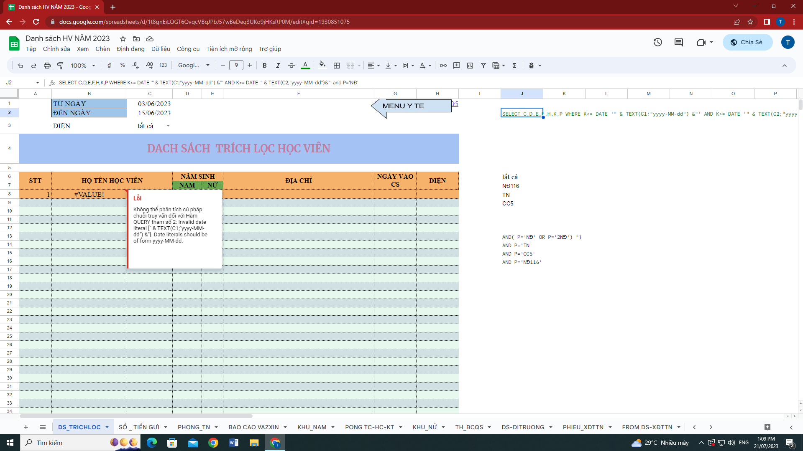Open the 'tất cả' dropdown in cell C3
The width and height of the screenshot is (803, 451).
click(x=168, y=126)
